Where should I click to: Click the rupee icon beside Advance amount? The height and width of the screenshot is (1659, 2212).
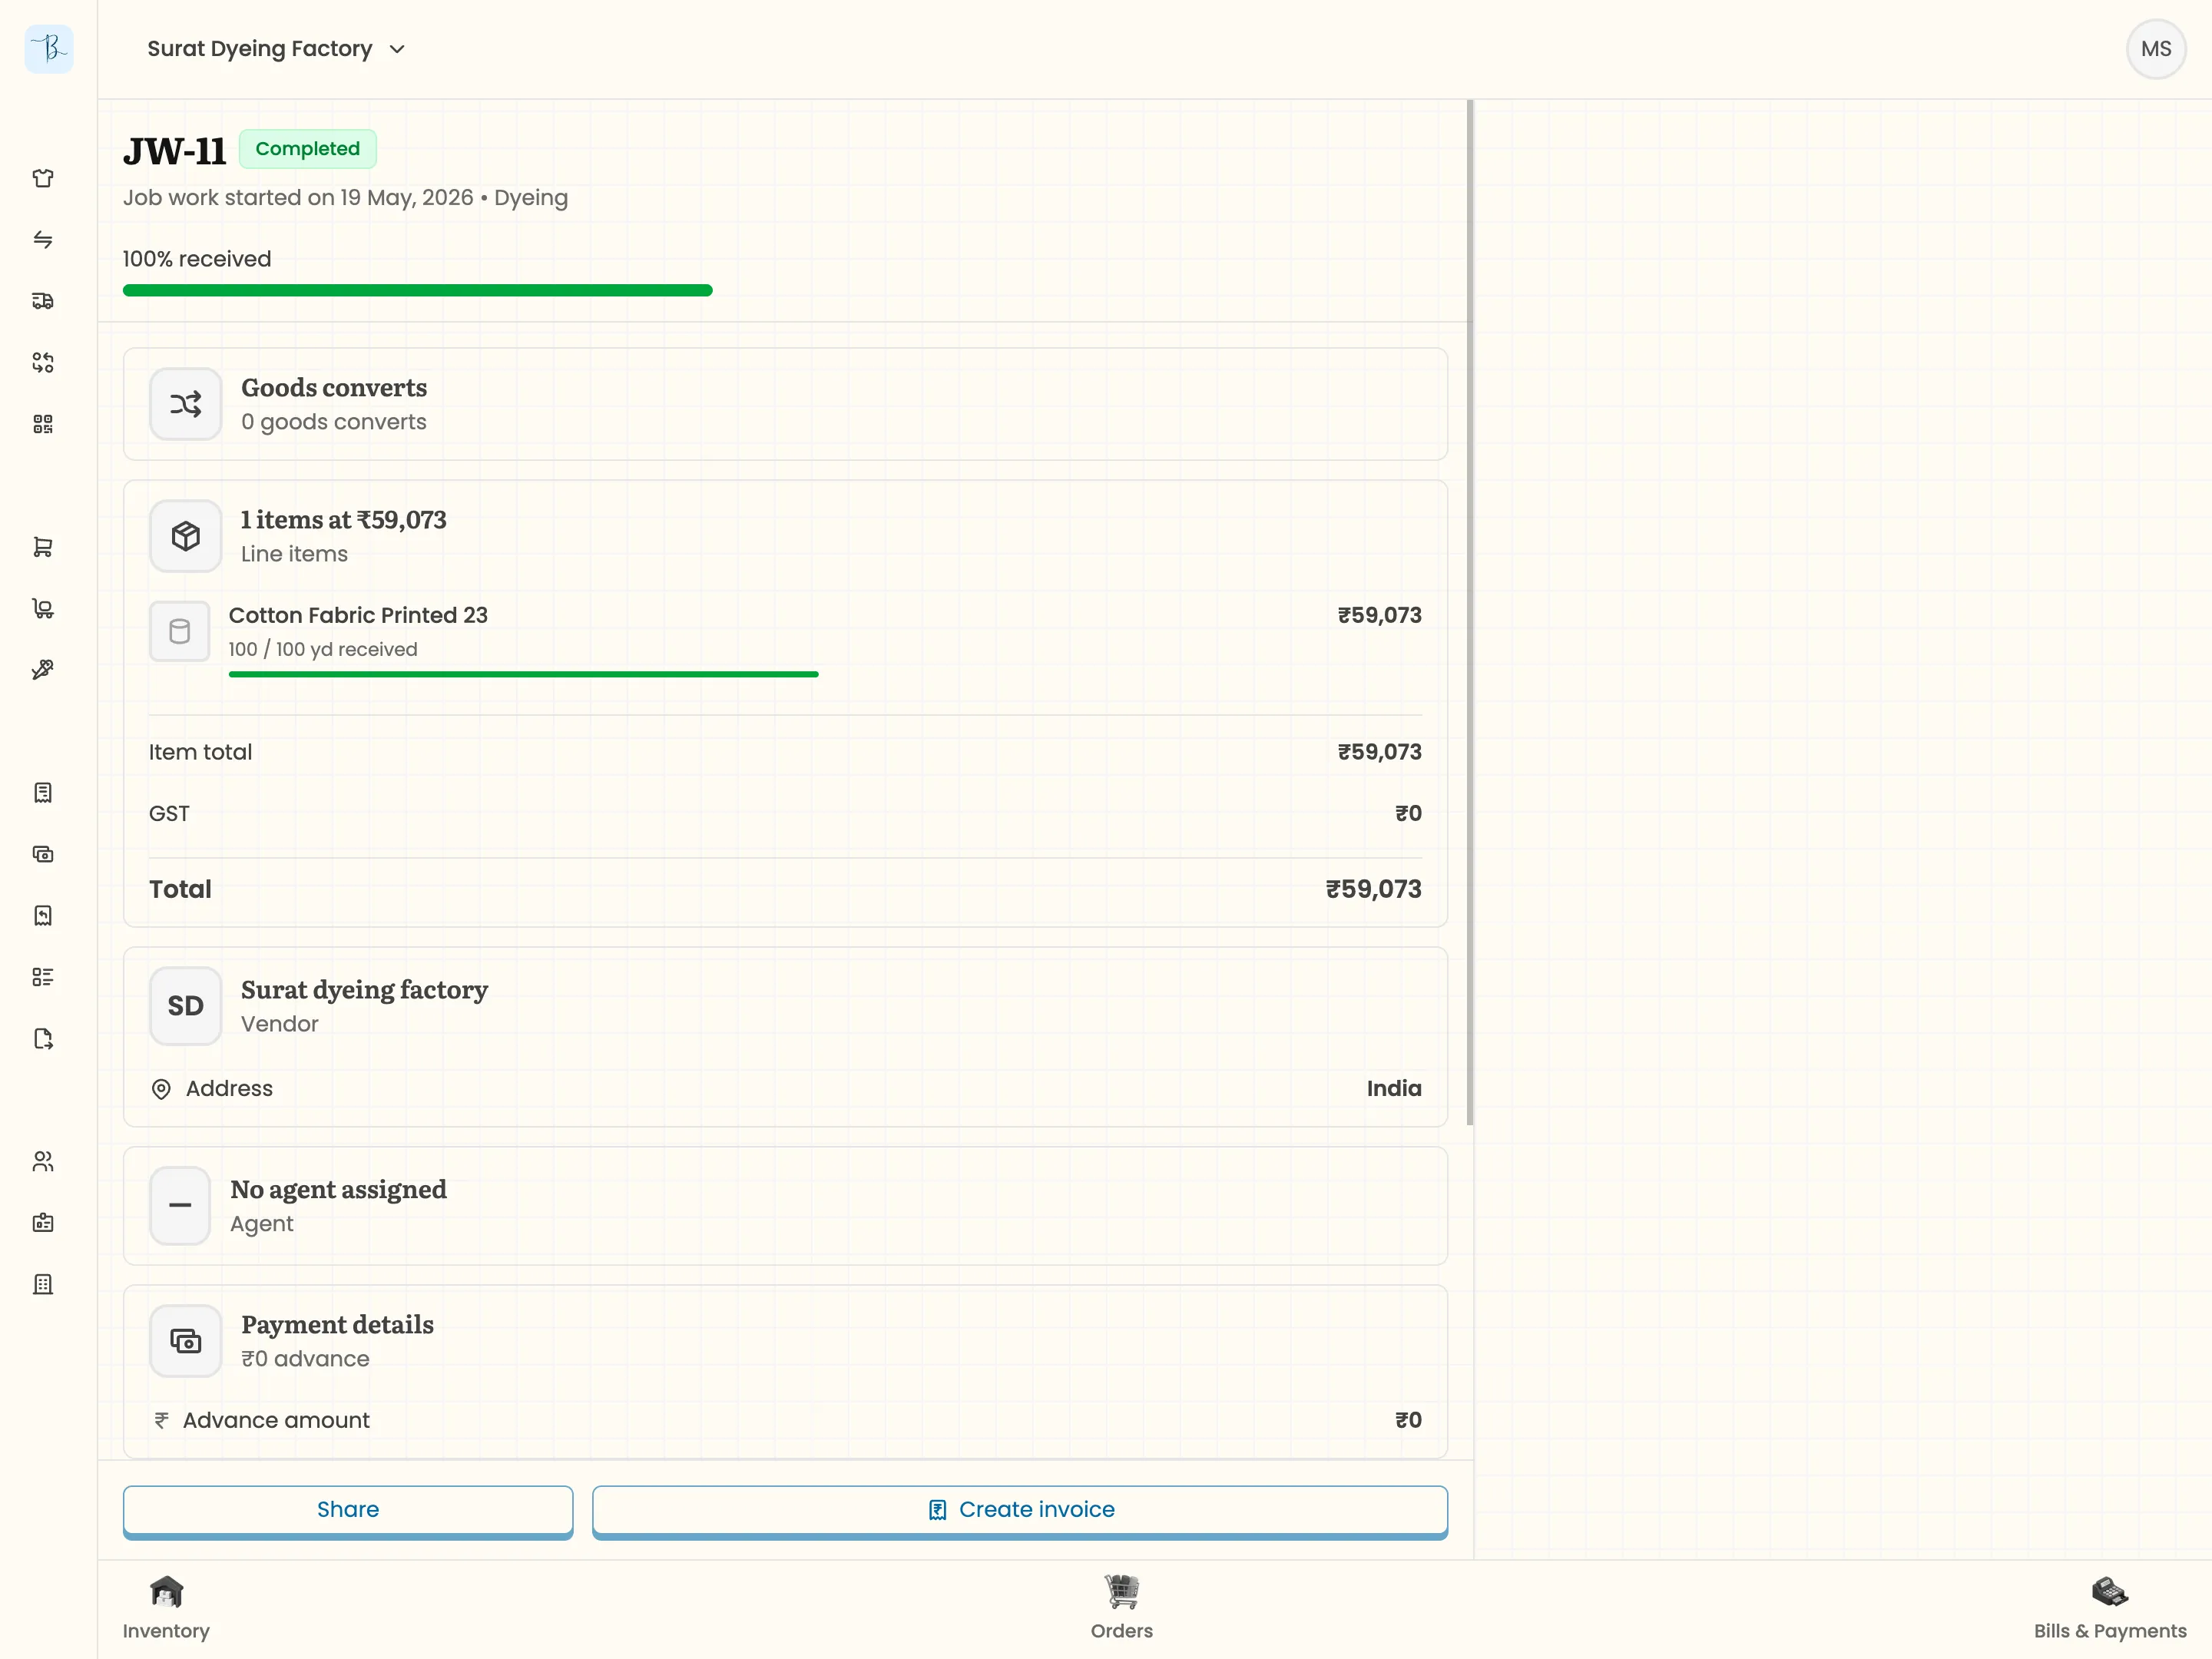(161, 1420)
